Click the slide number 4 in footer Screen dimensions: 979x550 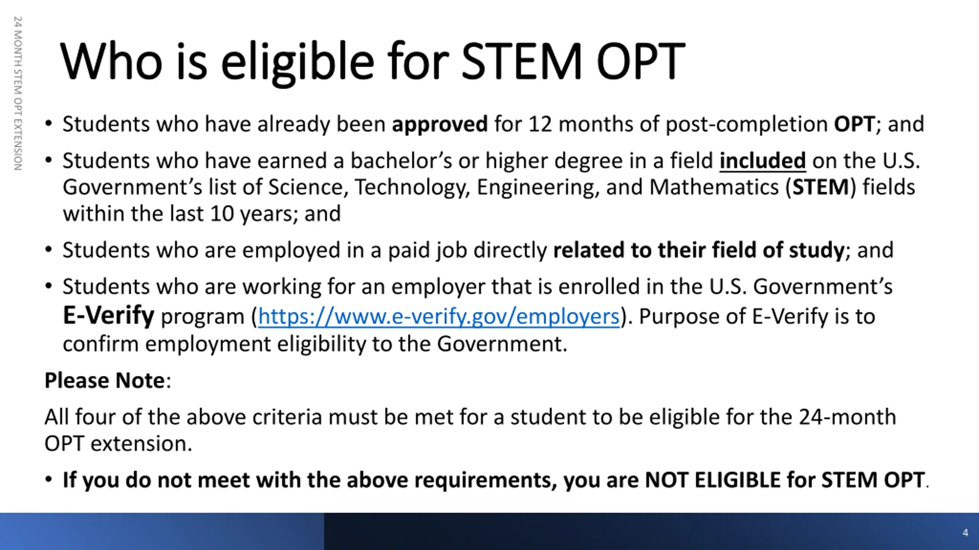[x=965, y=533]
